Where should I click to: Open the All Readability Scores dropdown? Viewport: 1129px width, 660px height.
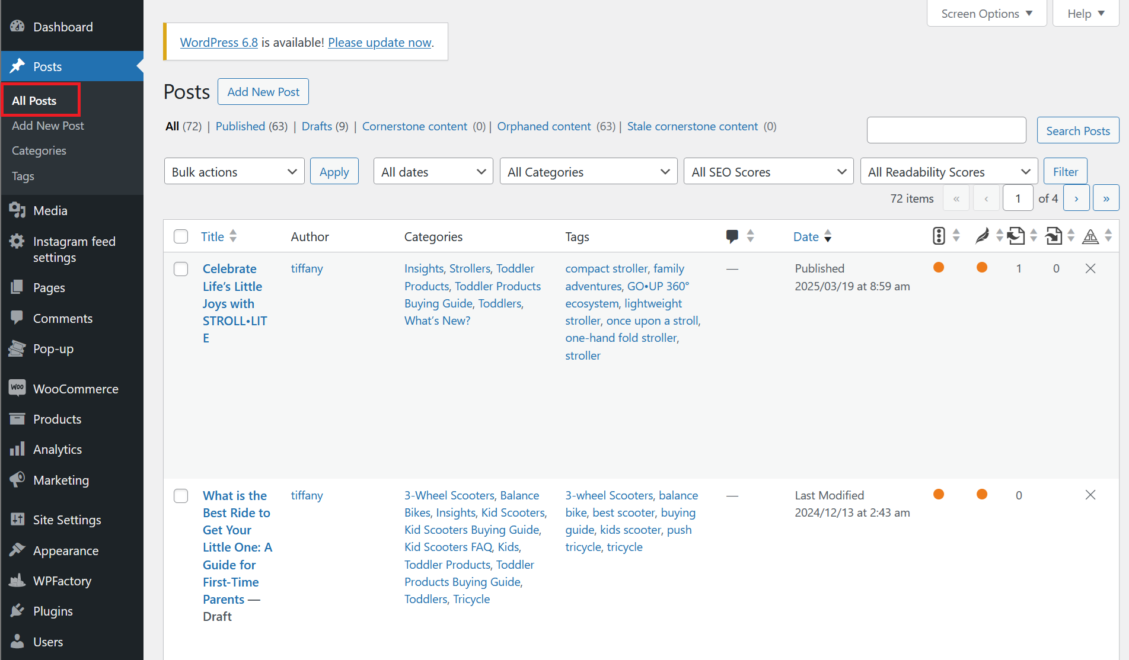coord(949,172)
